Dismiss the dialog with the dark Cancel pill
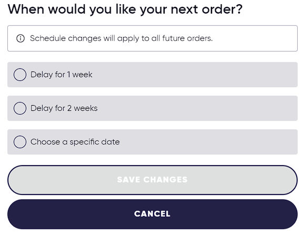304x235 pixels. 153,214
